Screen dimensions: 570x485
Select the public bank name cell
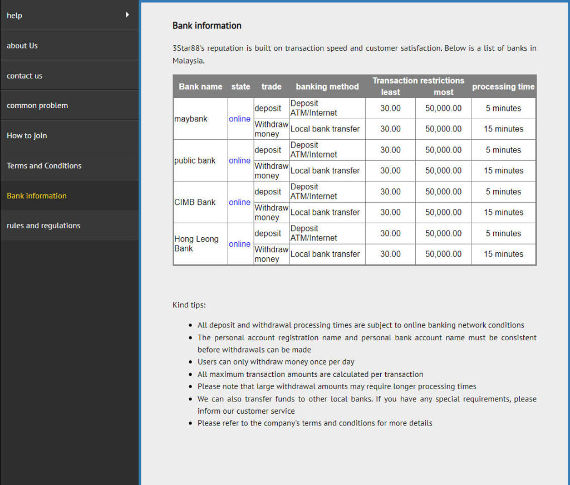[200, 161]
